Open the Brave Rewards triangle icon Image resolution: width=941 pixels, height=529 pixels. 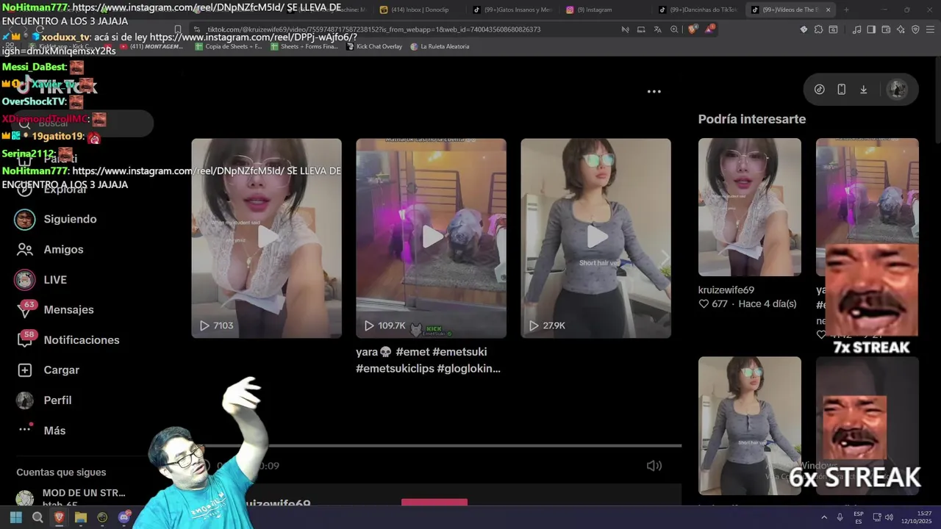pyautogui.click(x=709, y=29)
